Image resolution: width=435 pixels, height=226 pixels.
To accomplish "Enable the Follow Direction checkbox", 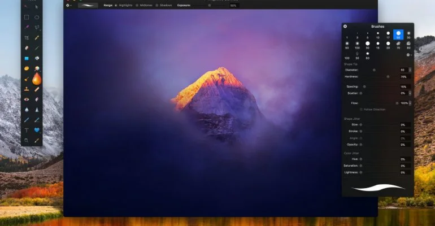I will (x=361, y=110).
